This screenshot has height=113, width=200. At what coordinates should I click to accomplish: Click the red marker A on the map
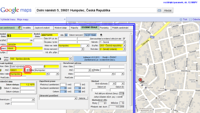(x=140, y=80)
